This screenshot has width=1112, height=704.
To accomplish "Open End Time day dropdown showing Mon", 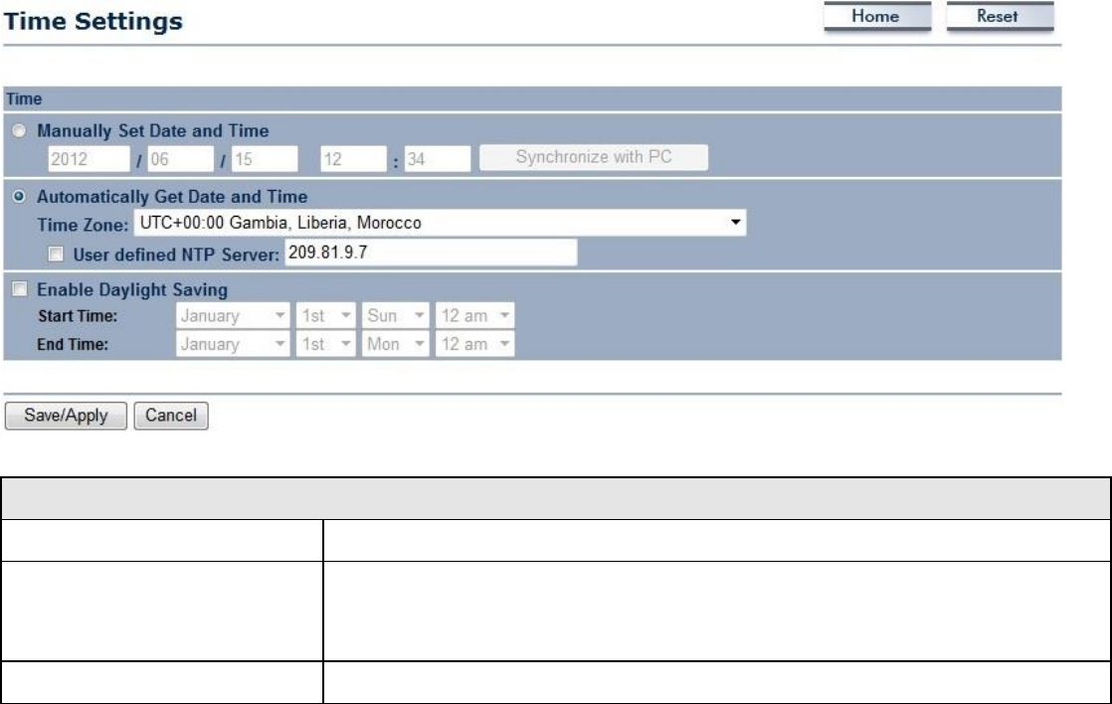I will click(396, 344).
